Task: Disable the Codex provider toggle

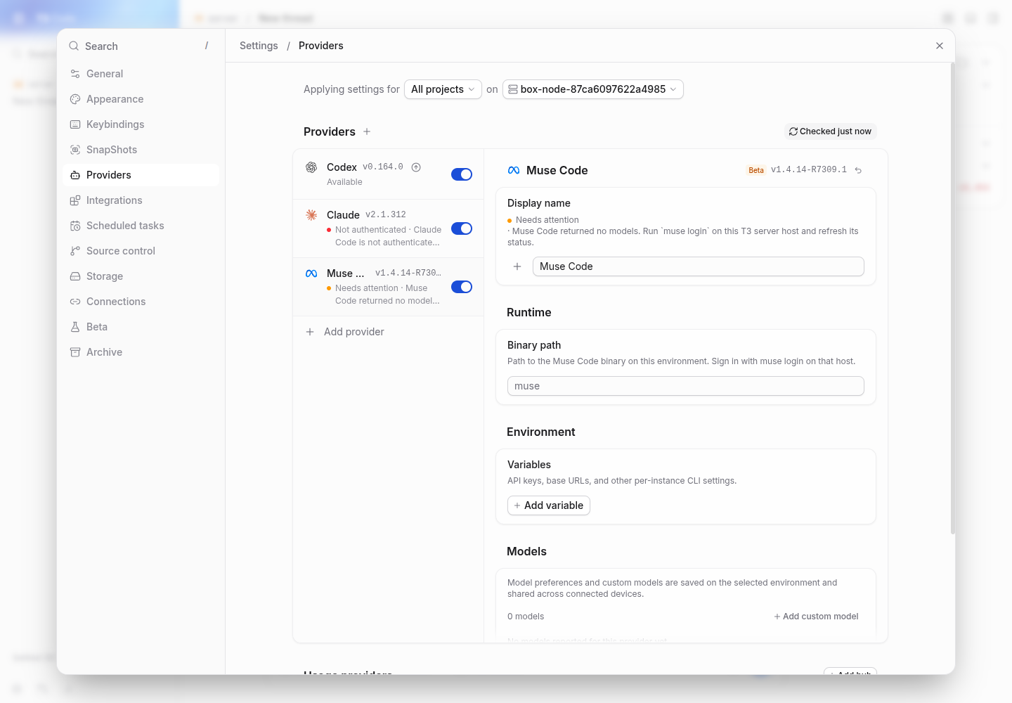Action: click(x=462, y=174)
